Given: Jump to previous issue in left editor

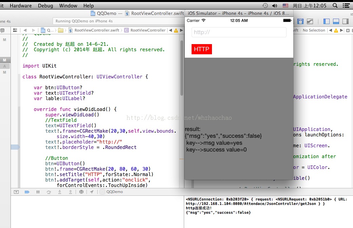Looking at the screenshot, I should click(171, 30).
